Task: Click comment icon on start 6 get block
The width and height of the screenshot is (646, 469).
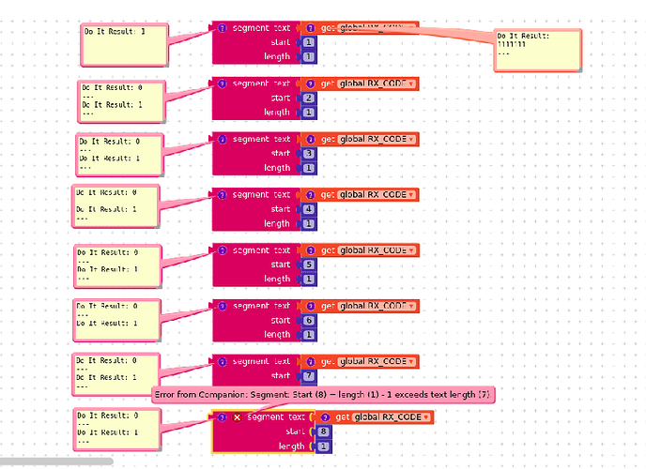Action: point(311,306)
